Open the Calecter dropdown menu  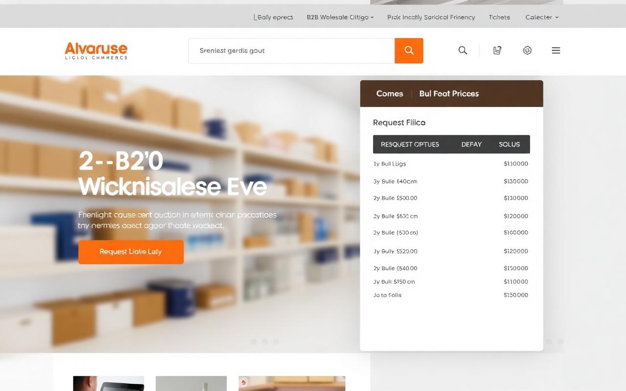tap(541, 17)
